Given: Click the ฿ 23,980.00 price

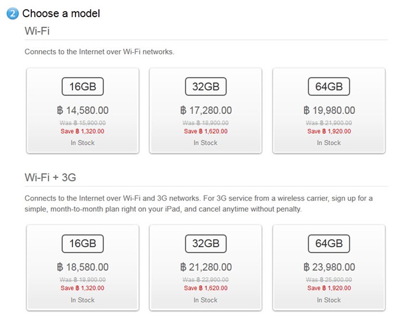Looking at the screenshot, I should (x=329, y=267).
